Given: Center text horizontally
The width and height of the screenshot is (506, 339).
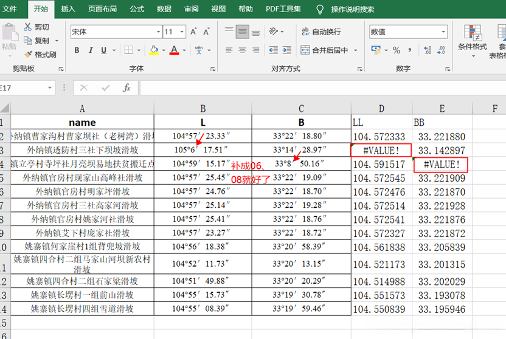Looking at the screenshot, I should coord(242,50).
